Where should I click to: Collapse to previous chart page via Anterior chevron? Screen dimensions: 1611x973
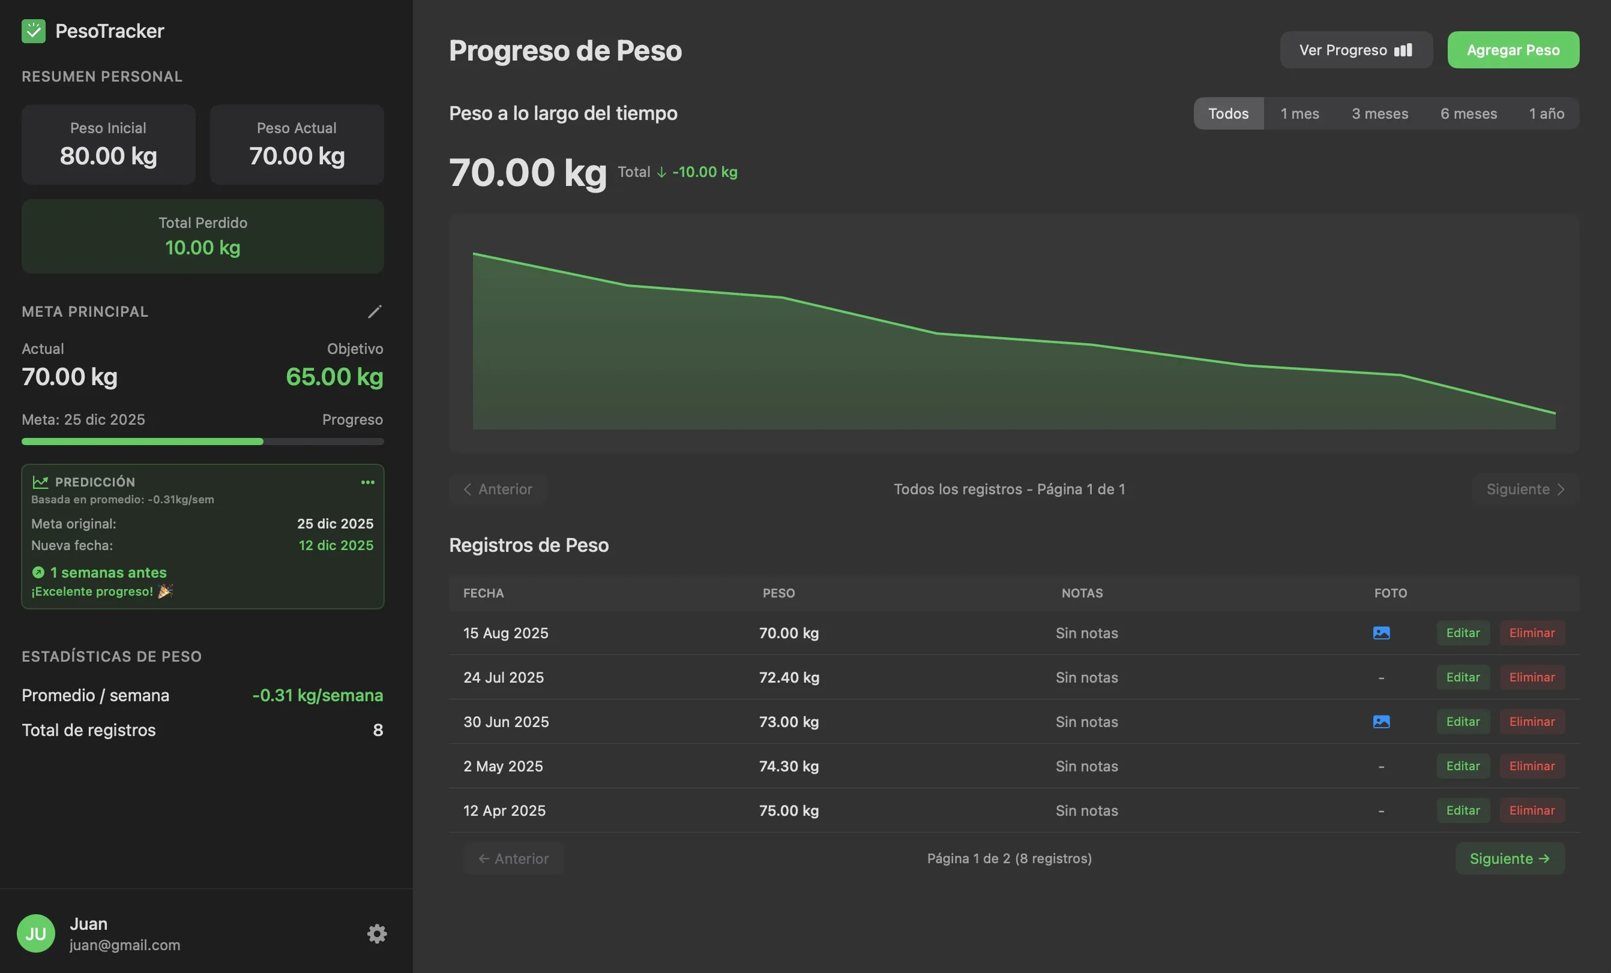tap(468, 489)
